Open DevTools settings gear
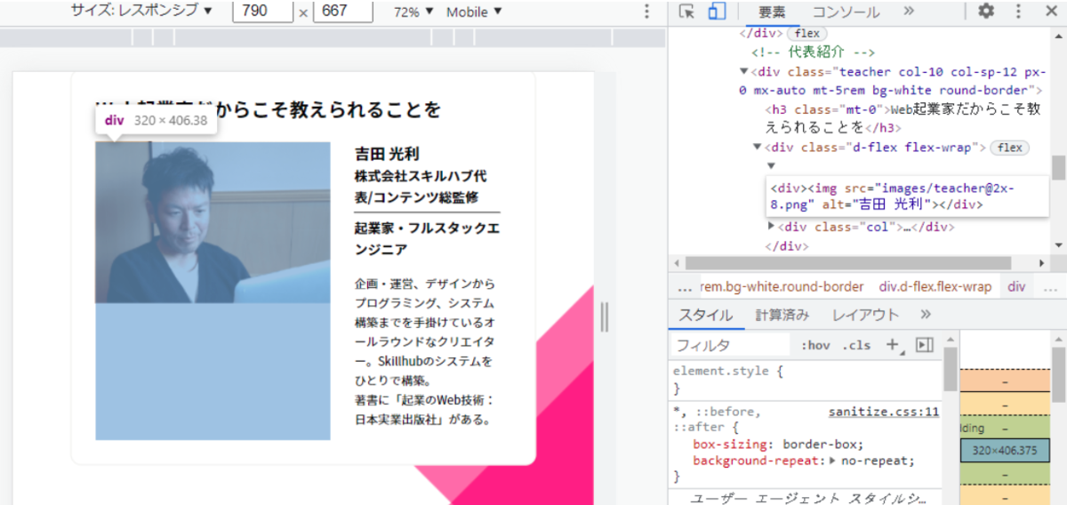 click(x=985, y=12)
